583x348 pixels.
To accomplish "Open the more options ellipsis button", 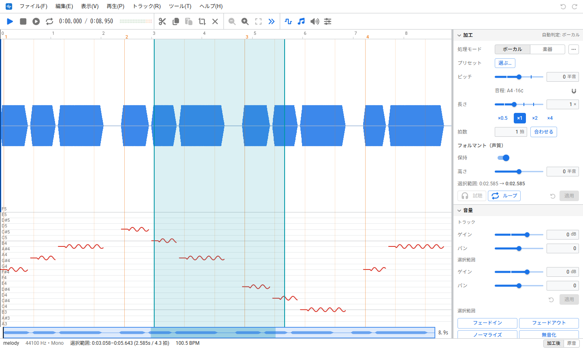I will pyautogui.click(x=573, y=49).
